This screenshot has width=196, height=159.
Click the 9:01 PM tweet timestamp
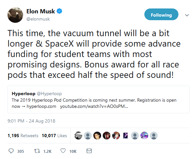[x=32, y=121]
